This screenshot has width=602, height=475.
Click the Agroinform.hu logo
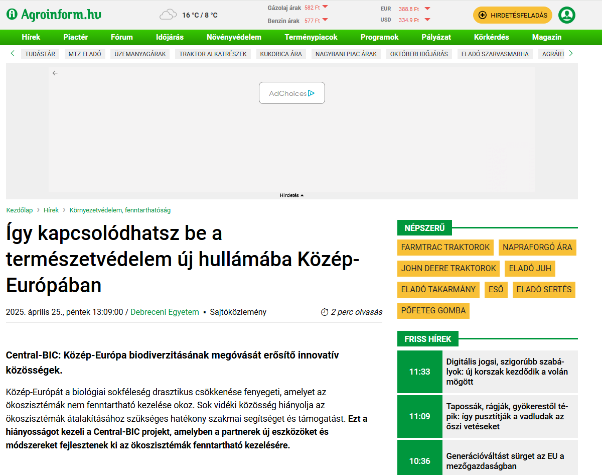pos(54,15)
